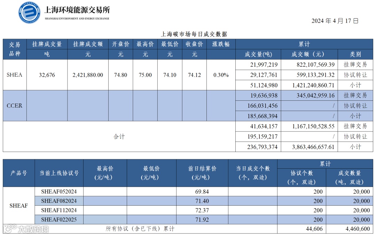
Task: Select cumulative amount 822,107,569.39
Action: tap(315, 64)
